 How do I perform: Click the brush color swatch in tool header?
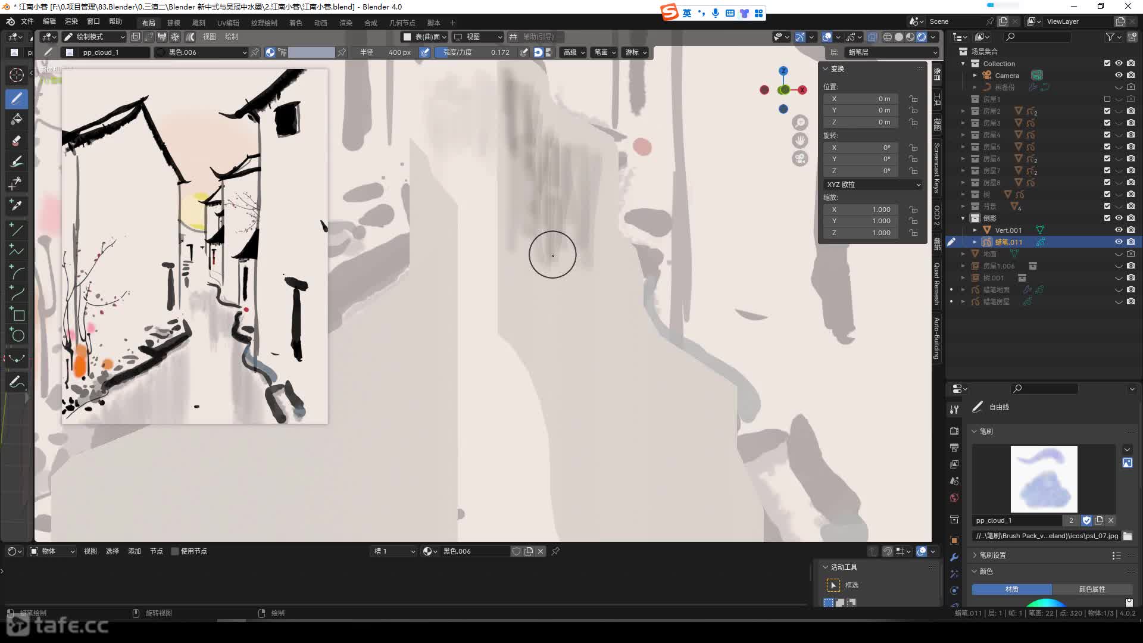point(311,52)
